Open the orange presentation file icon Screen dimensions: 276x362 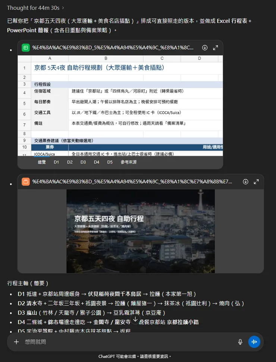[26, 182]
